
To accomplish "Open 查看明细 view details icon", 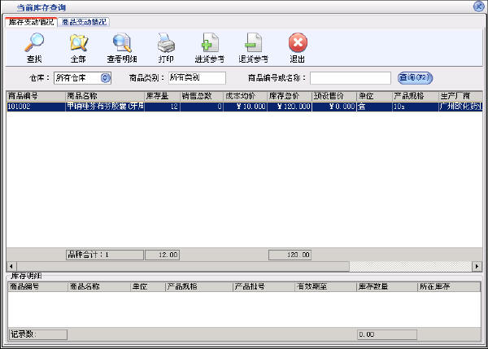I will coord(122,42).
